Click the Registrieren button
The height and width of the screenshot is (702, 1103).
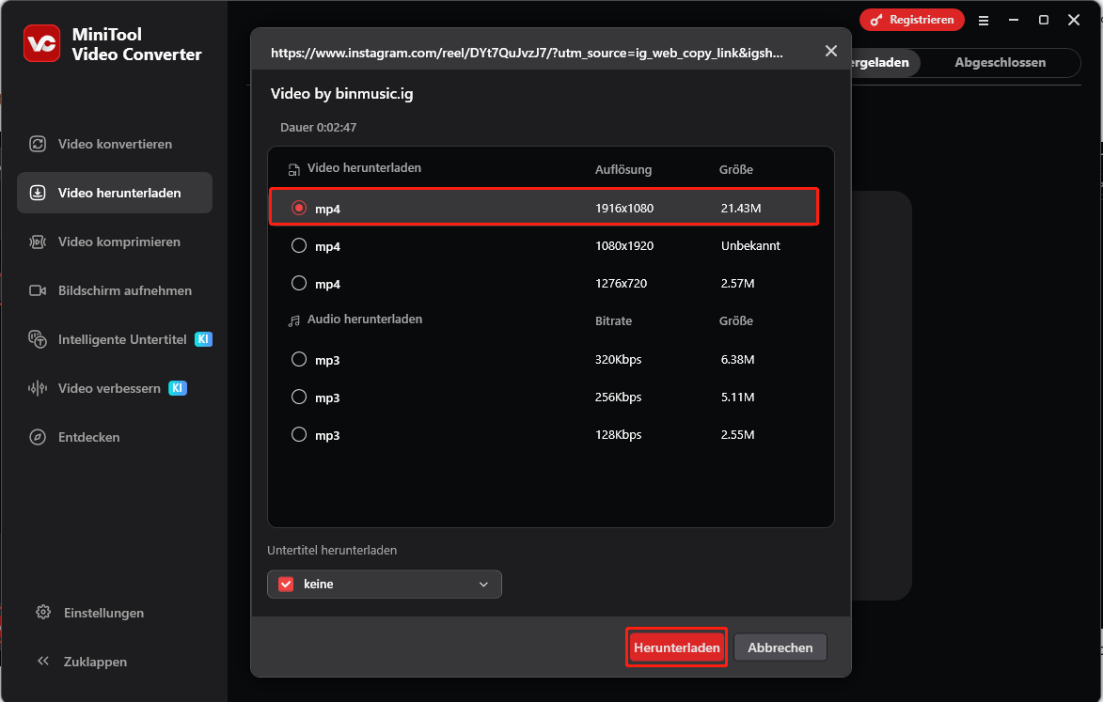click(912, 20)
